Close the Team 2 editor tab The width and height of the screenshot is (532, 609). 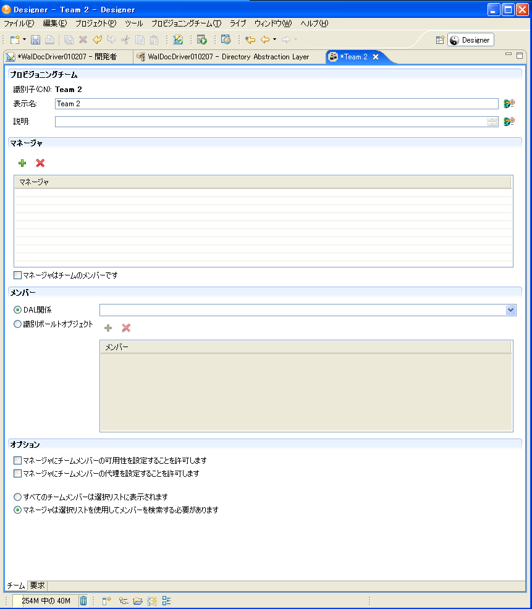pyautogui.click(x=376, y=57)
